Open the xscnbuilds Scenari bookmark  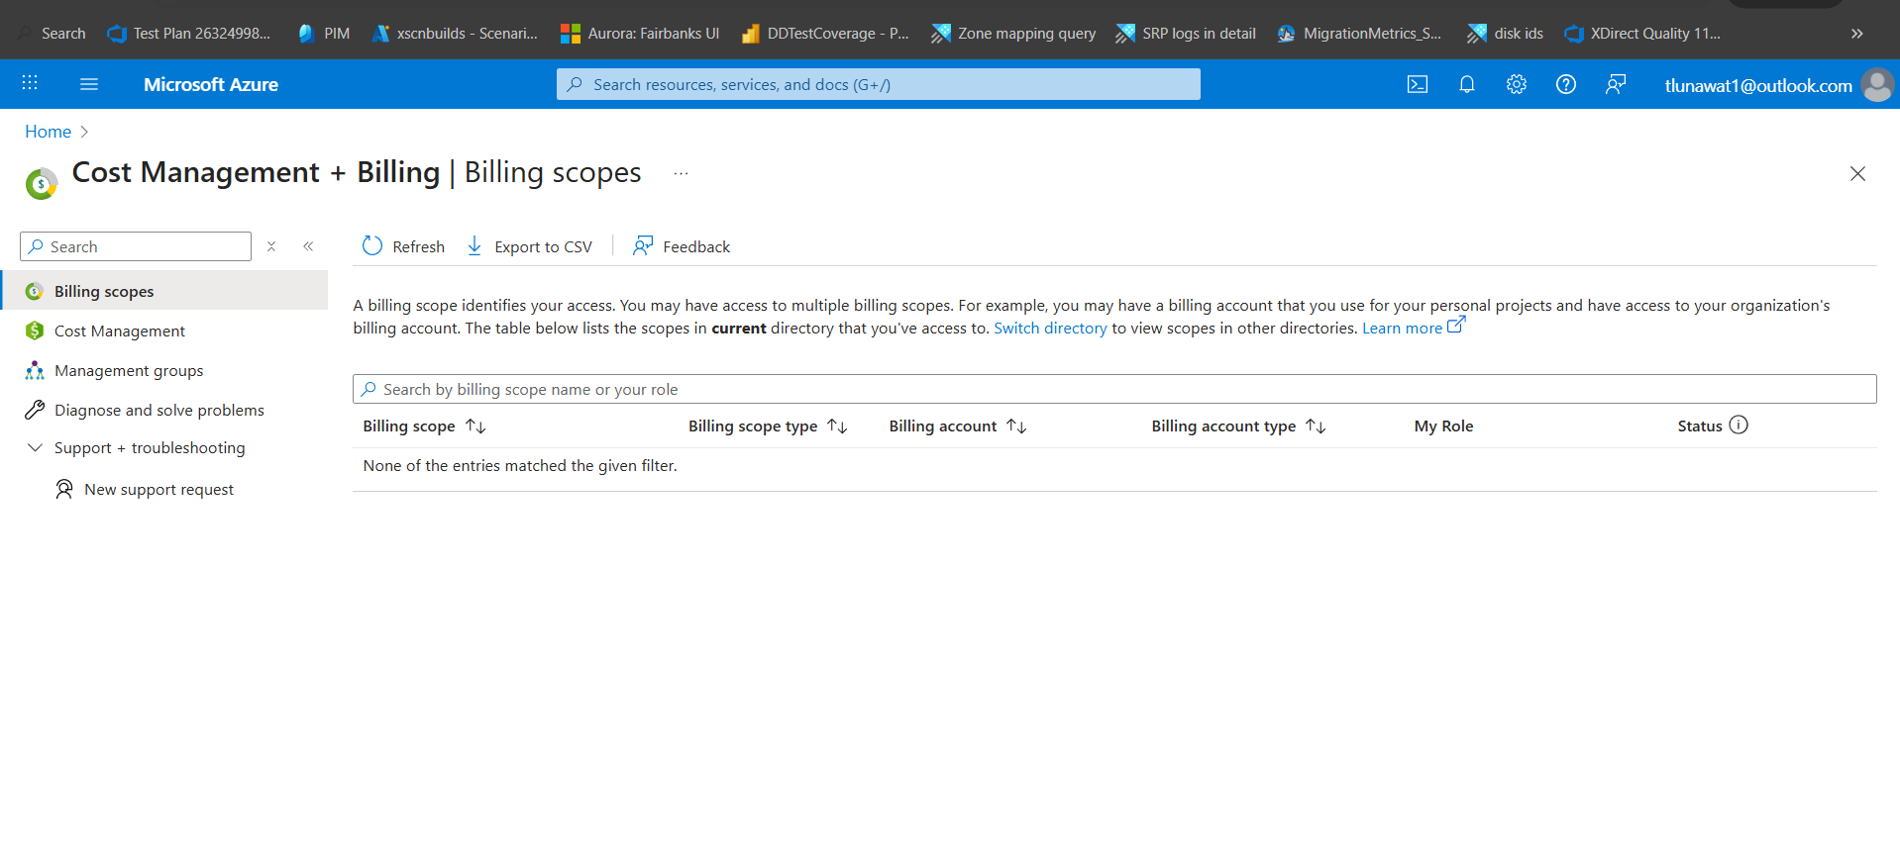[455, 34]
